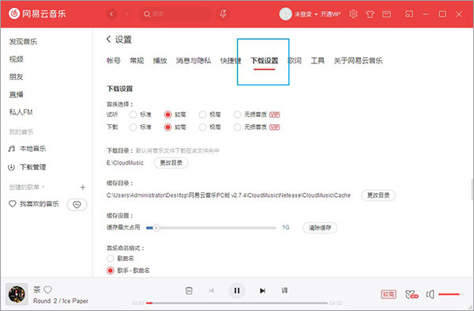The width and height of the screenshot is (474, 311).
Task: Select 试听 较高 quality radio
Action: [167, 115]
